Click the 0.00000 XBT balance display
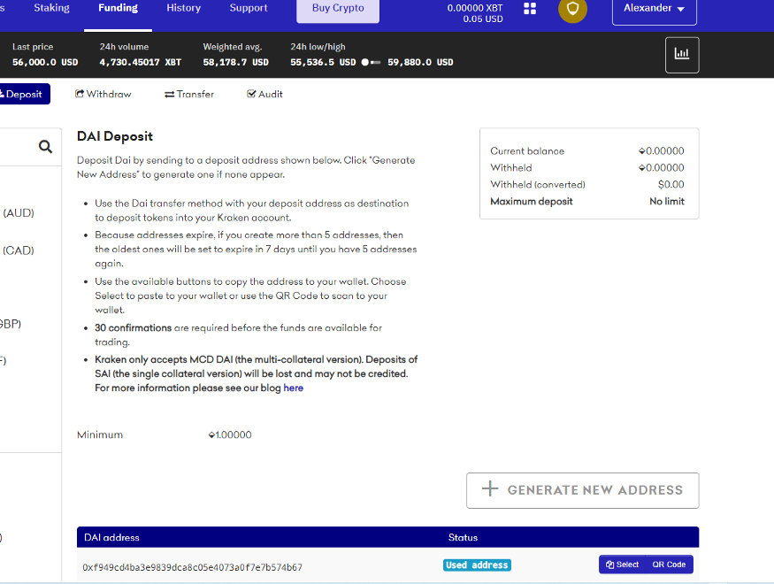The width and height of the screenshot is (774, 584). click(x=475, y=8)
